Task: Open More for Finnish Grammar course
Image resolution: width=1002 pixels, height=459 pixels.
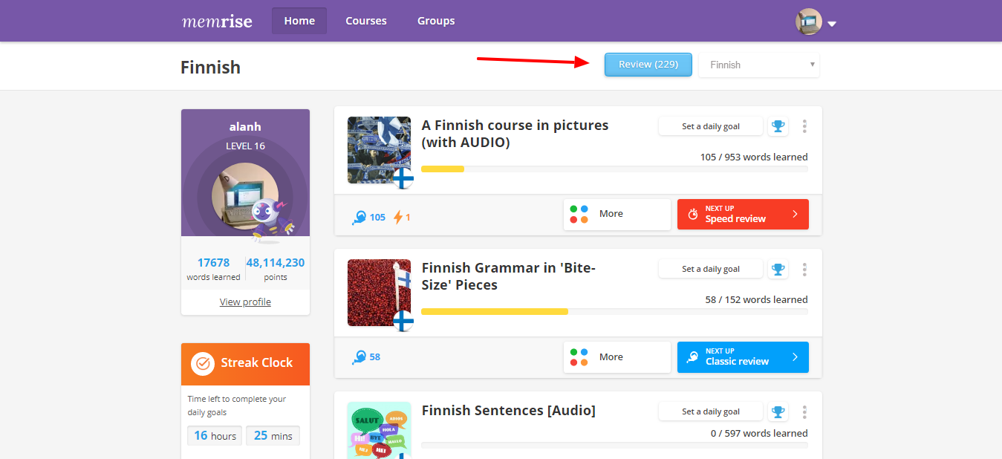Action: click(617, 357)
